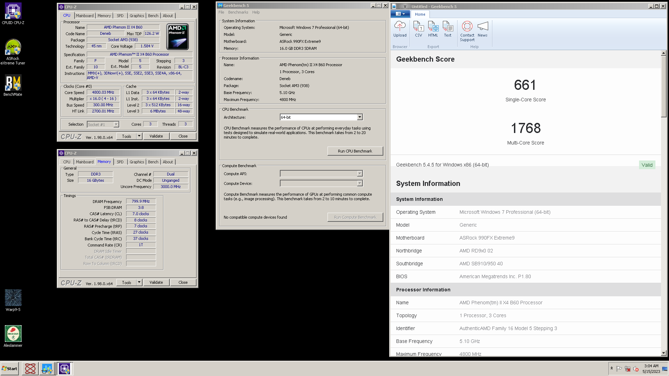Switch to SPD tab in upper CPU-Z
The width and height of the screenshot is (669, 376).
120,16
